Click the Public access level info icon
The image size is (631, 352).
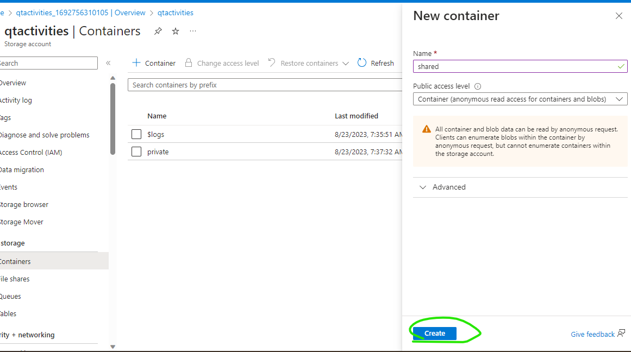(x=478, y=86)
